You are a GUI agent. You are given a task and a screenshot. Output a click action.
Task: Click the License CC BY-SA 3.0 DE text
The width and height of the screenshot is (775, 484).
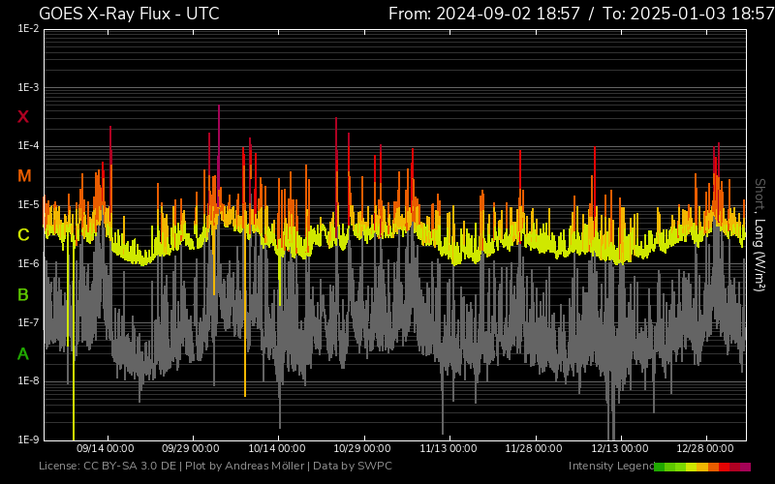[x=106, y=467]
